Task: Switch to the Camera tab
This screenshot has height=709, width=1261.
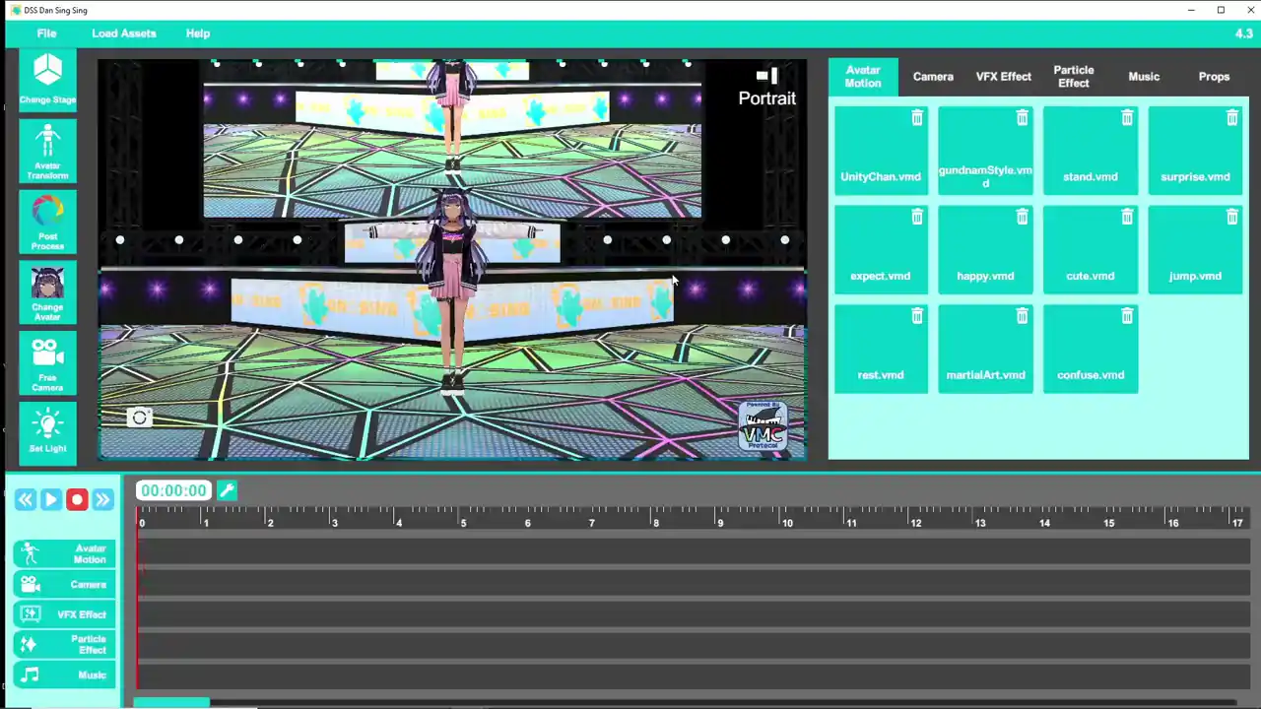Action: coord(933,77)
